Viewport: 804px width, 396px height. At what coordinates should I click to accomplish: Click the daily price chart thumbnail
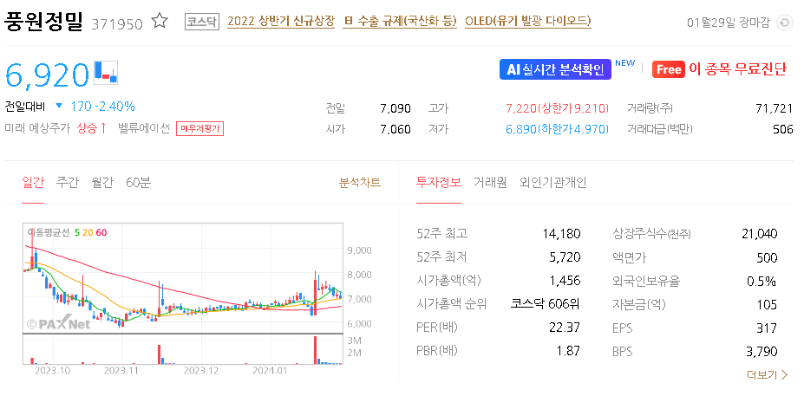coord(182,278)
